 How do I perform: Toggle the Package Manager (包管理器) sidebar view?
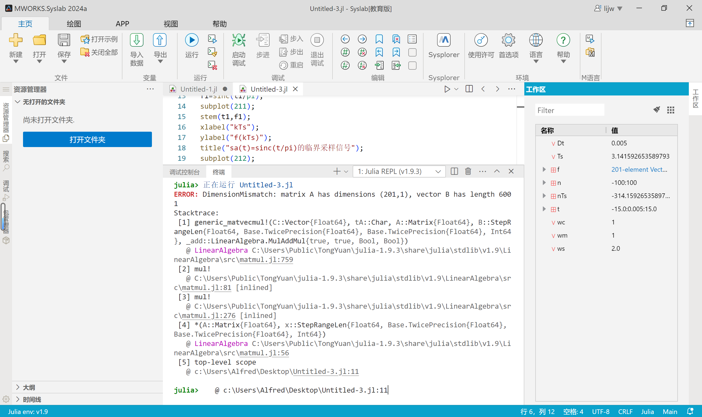click(x=6, y=227)
